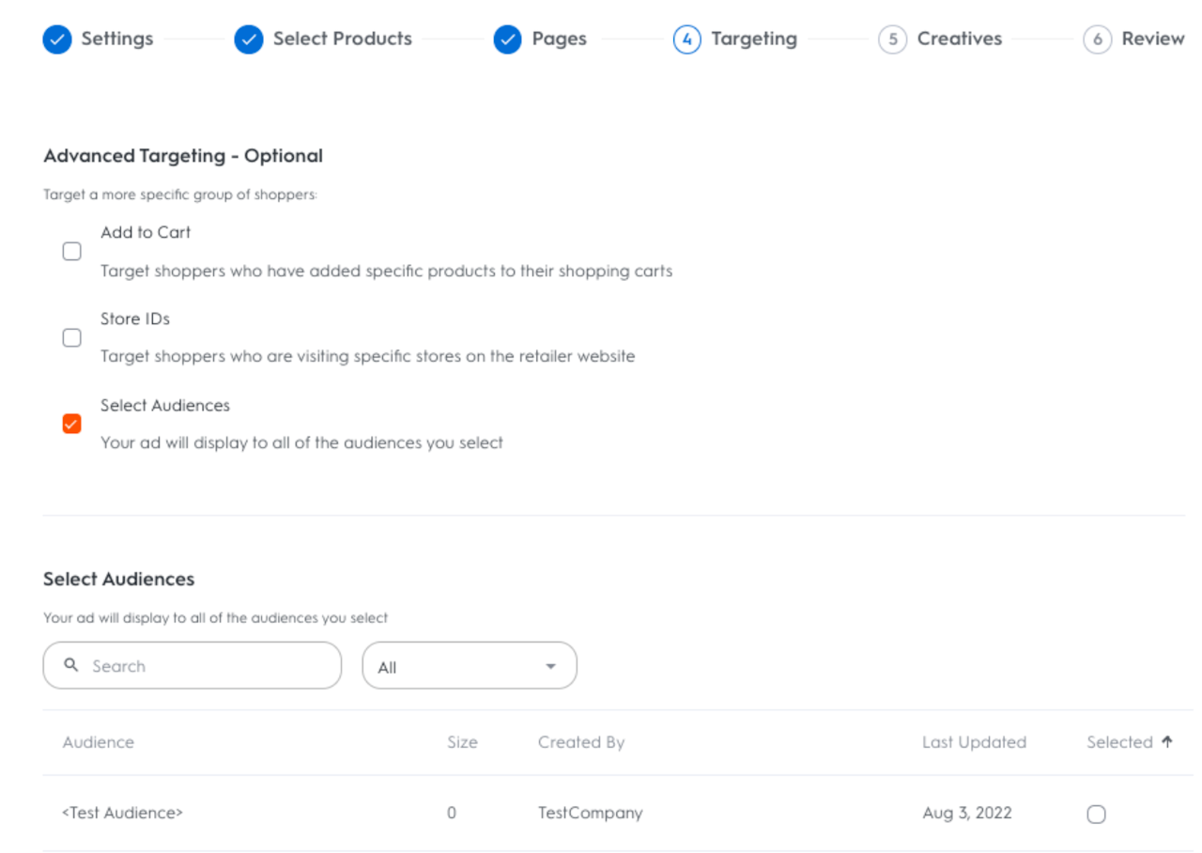Click the Select Products checkmark icon

coord(249,39)
